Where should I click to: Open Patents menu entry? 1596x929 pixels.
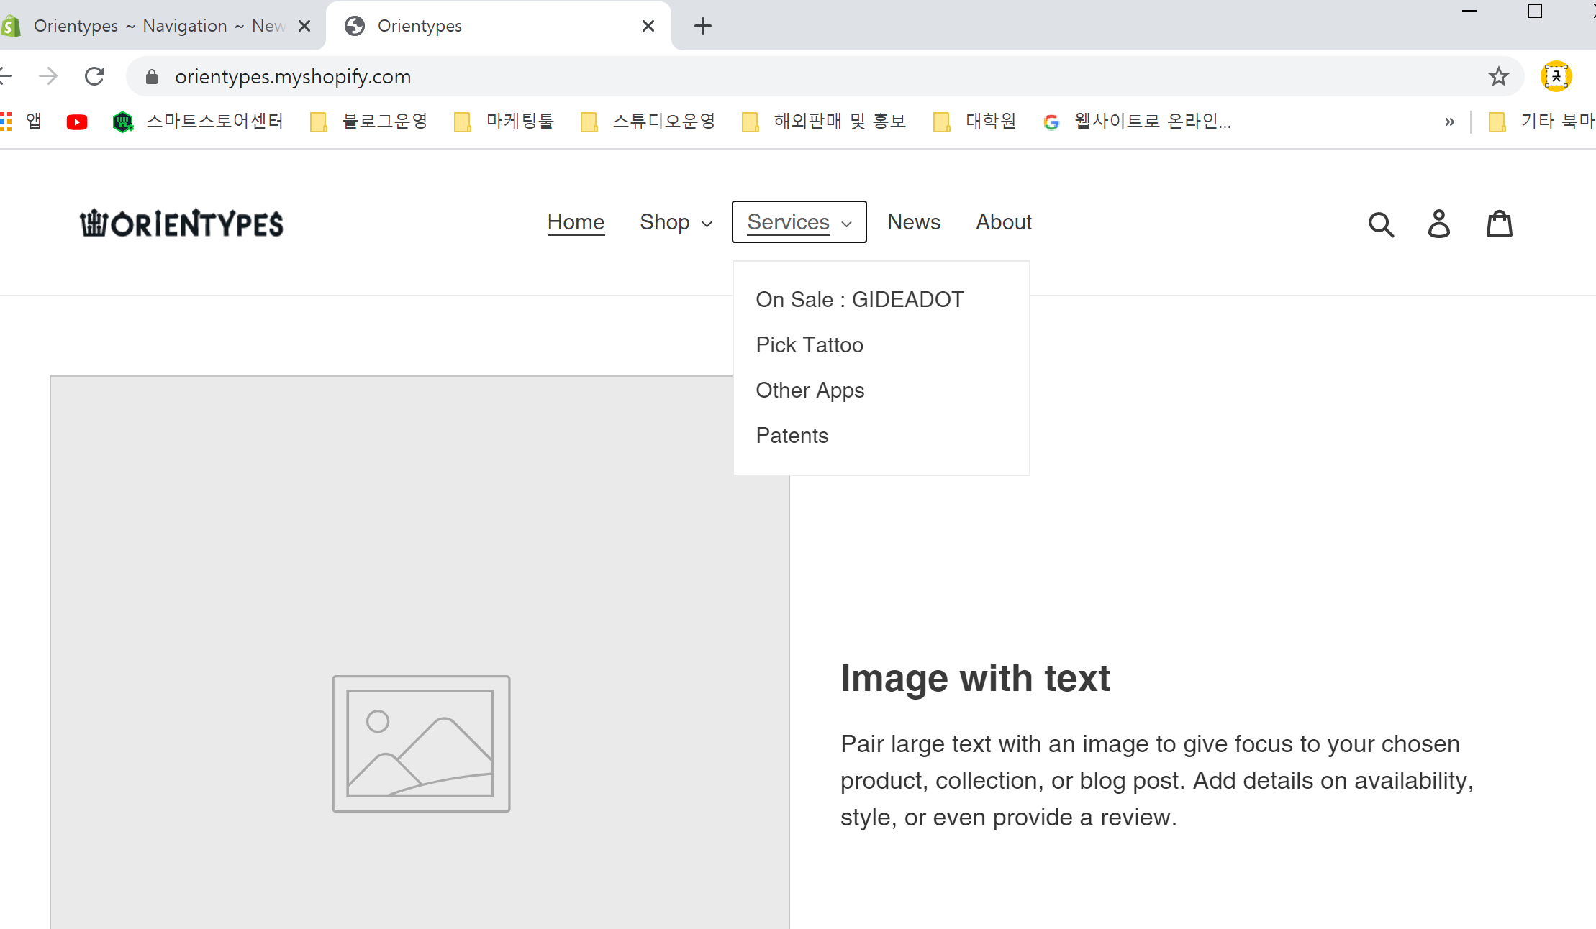792,436
